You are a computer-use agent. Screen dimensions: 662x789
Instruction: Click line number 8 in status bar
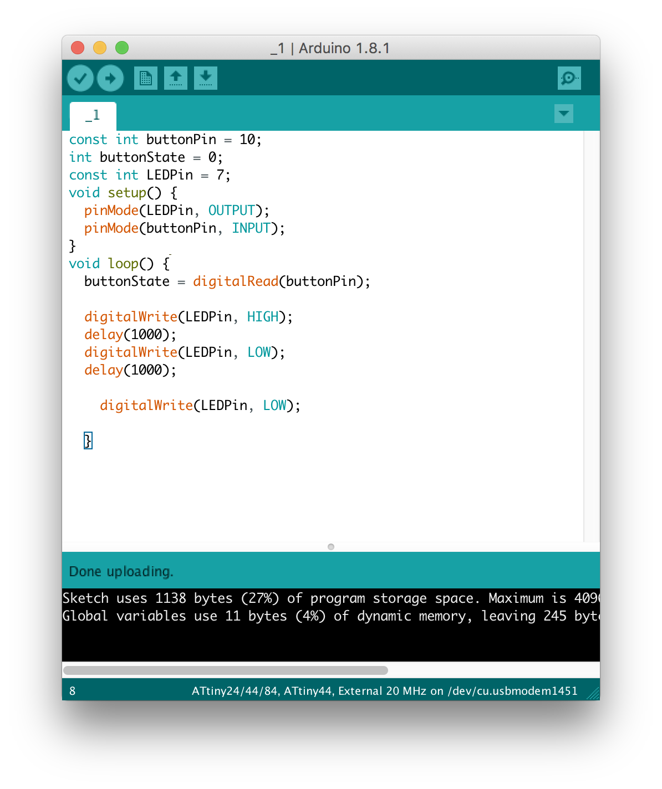73,691
